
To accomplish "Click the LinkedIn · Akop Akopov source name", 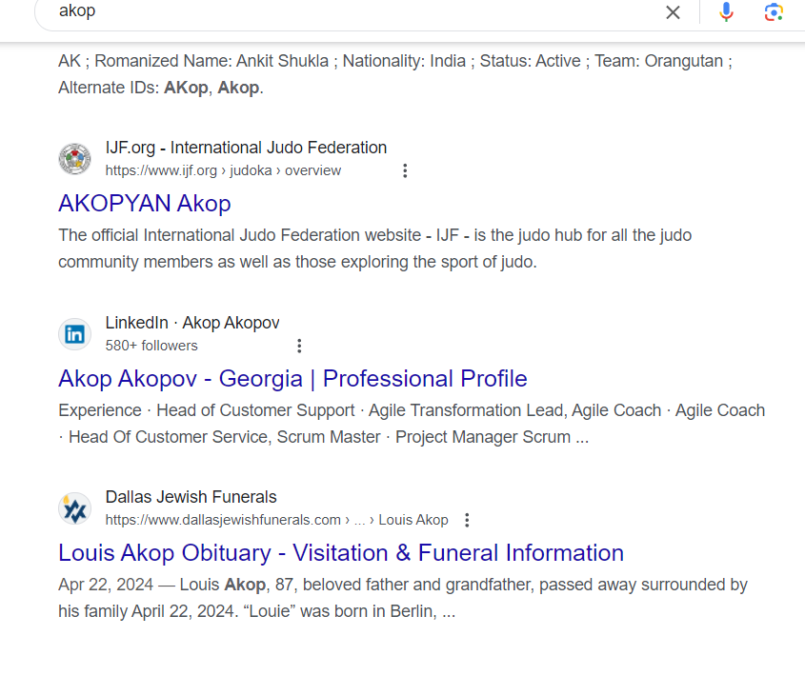I will tap(192, 323).
